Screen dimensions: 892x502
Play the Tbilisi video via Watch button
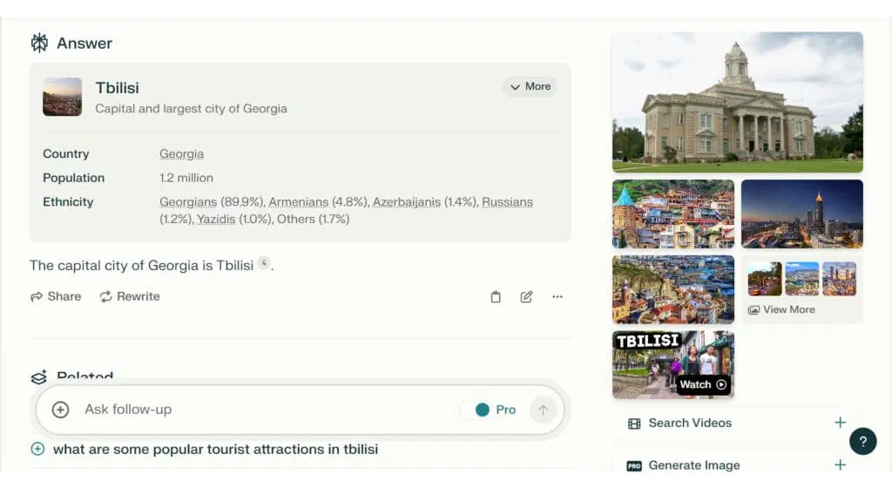702,384
